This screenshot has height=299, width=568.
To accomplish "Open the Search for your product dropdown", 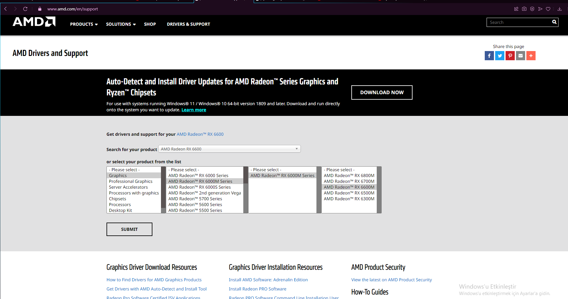I will (230, 149).
